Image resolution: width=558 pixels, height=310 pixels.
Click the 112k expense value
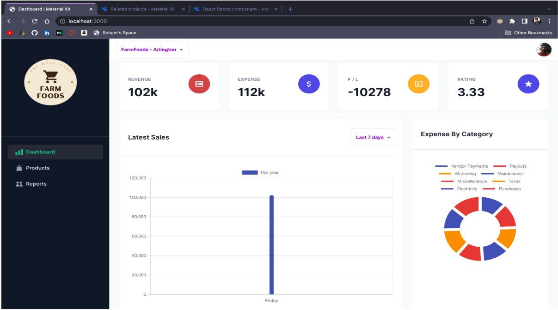click(251, 92)
